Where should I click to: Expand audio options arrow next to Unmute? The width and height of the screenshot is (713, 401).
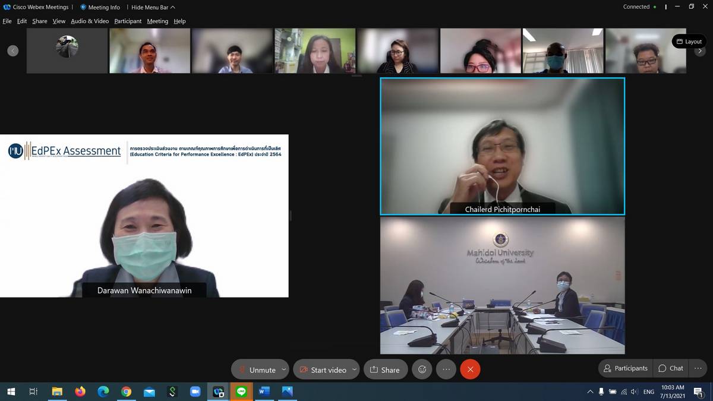[283, 370]
